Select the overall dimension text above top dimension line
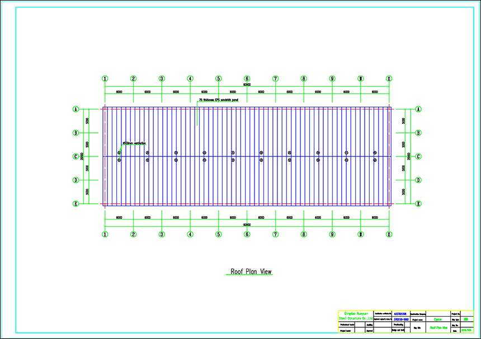 pyautogui.click(x=247, y=85)
